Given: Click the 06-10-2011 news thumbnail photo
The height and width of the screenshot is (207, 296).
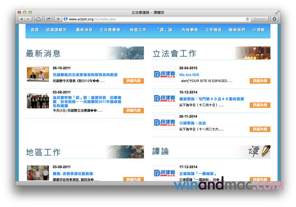Looking at the screenshot, I should coord(38,74).
